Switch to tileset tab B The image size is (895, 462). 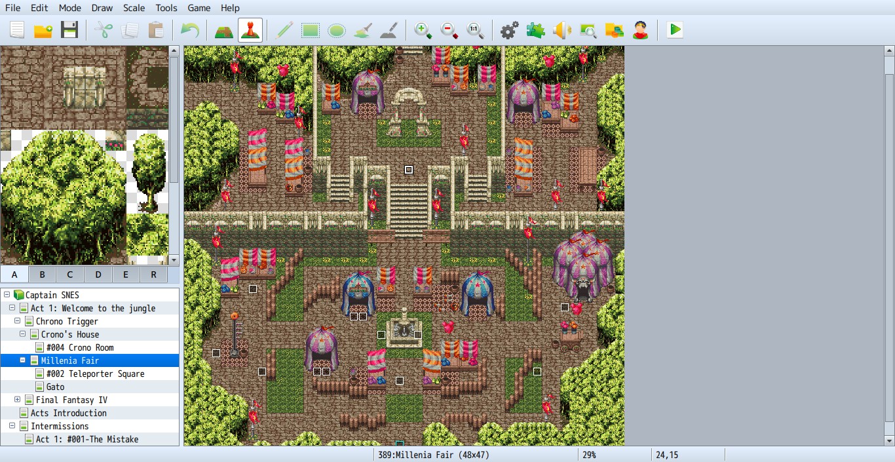click(42, 275)
